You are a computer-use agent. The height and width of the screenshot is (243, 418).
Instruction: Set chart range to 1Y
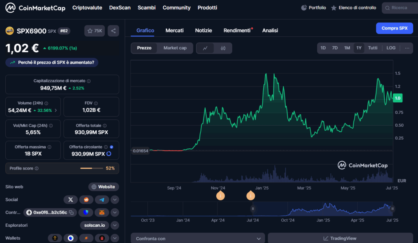pos(359,48)
